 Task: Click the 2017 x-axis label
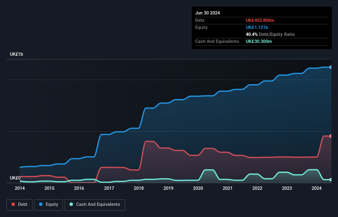pyautogui.click(x=109, y=188)
